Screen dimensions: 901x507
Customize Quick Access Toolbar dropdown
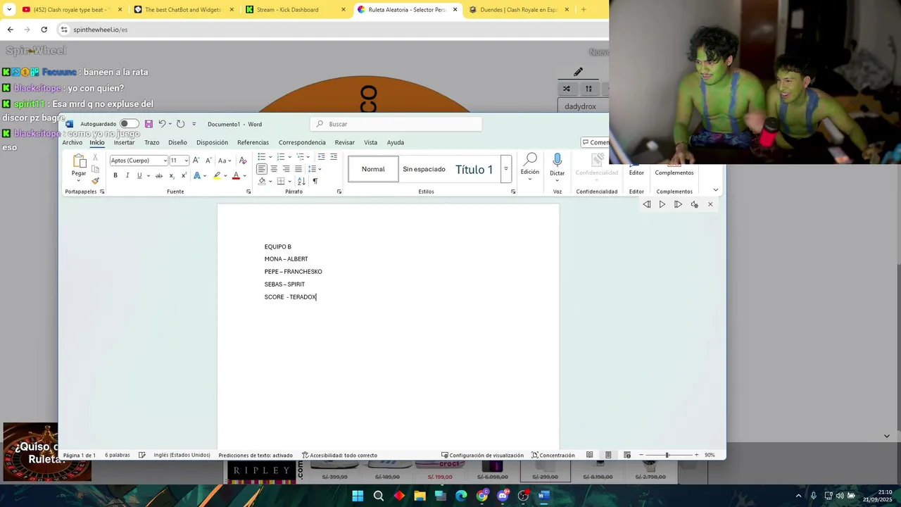pos(194,124)
